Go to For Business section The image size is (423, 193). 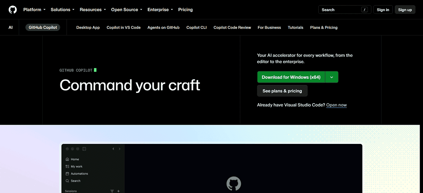tap(269, 27)
